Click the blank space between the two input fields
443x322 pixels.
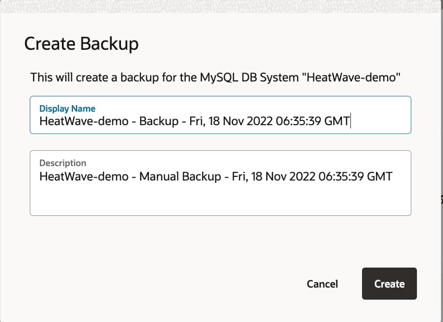[x=220, y=142]
